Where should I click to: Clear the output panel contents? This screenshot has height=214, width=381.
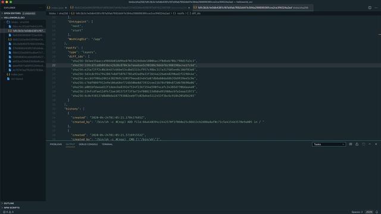(x=351, y=144)
